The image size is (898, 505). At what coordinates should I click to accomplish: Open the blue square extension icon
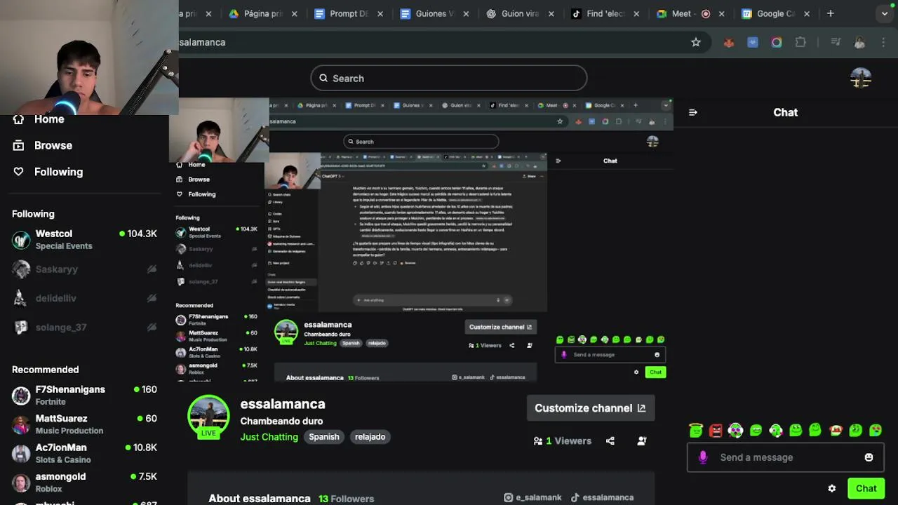coord(753,42)
